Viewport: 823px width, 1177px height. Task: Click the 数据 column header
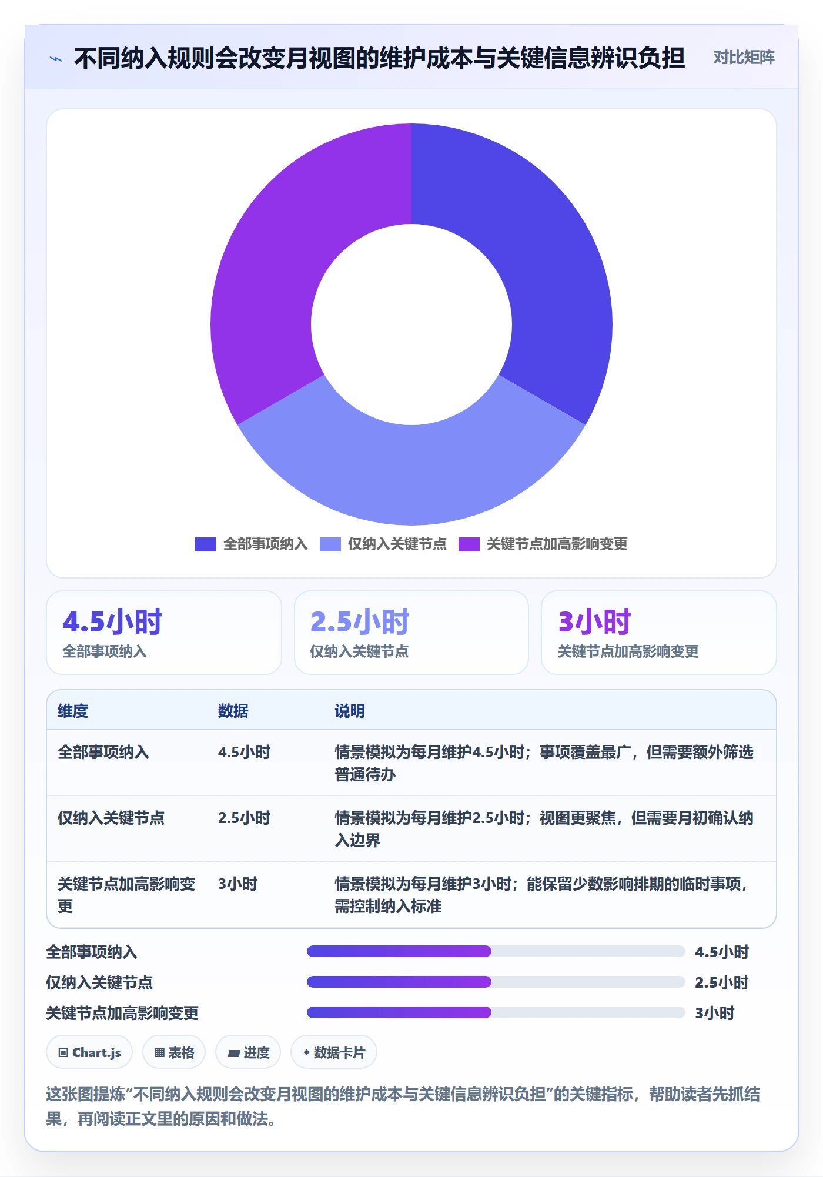[x=233, y=711]
